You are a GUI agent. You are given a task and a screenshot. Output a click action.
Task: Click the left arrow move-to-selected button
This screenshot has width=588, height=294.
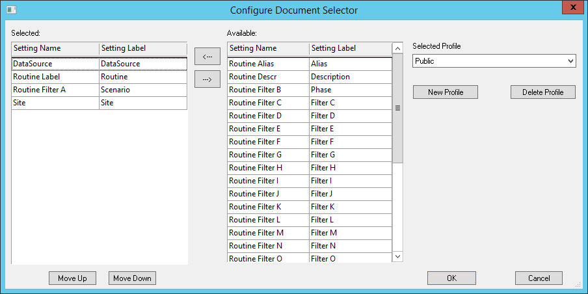pos(207,57)
